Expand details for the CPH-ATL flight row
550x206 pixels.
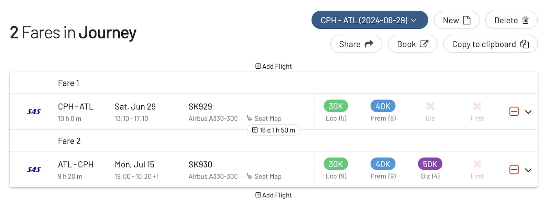coord(528,112)
